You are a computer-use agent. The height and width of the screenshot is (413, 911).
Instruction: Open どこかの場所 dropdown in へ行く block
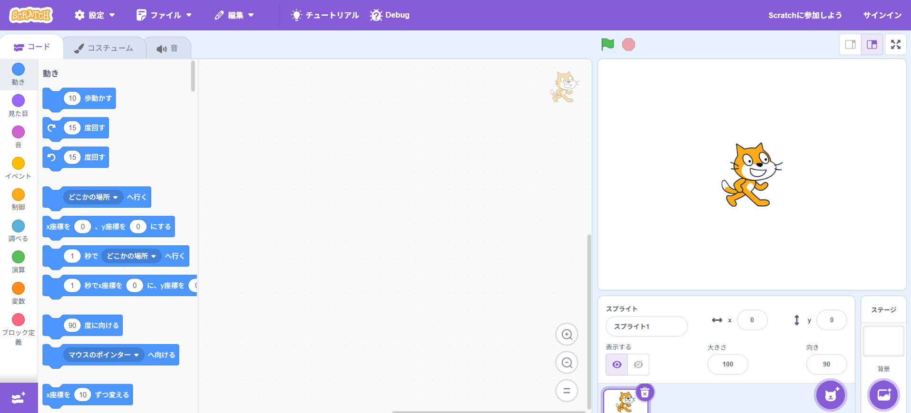point(93,197)
